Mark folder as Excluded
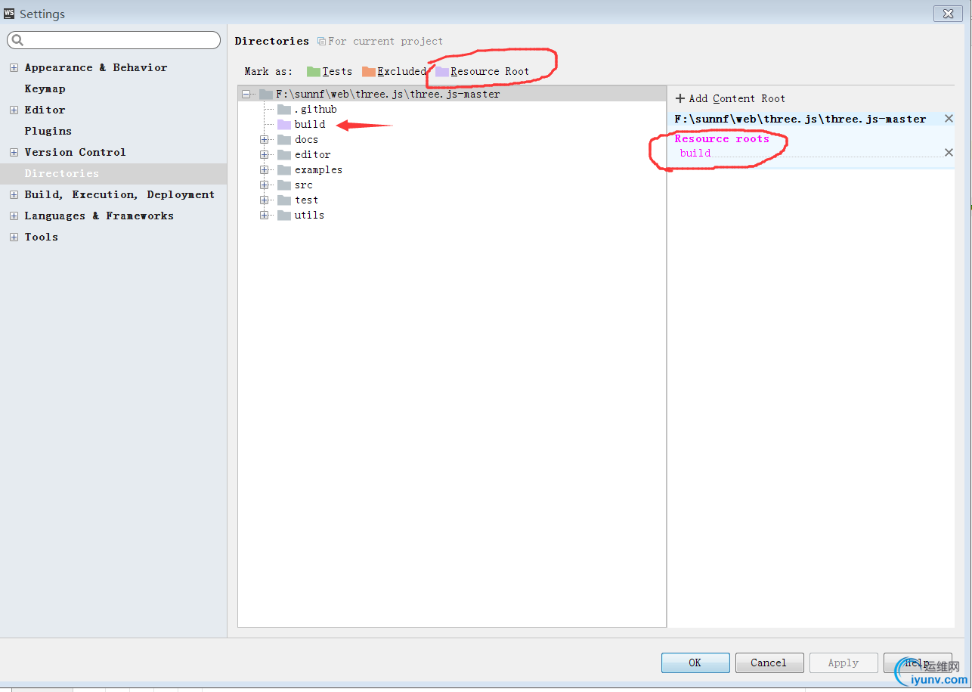The image size is (972, 692). coord(394,71)
